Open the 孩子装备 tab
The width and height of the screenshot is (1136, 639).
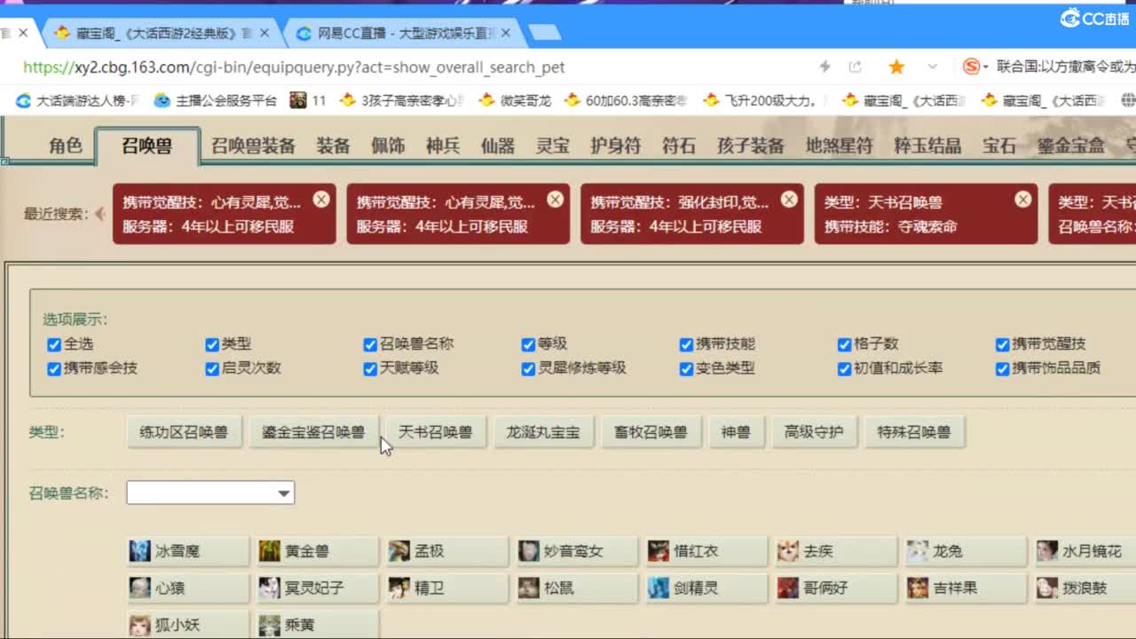click(751, 146)
